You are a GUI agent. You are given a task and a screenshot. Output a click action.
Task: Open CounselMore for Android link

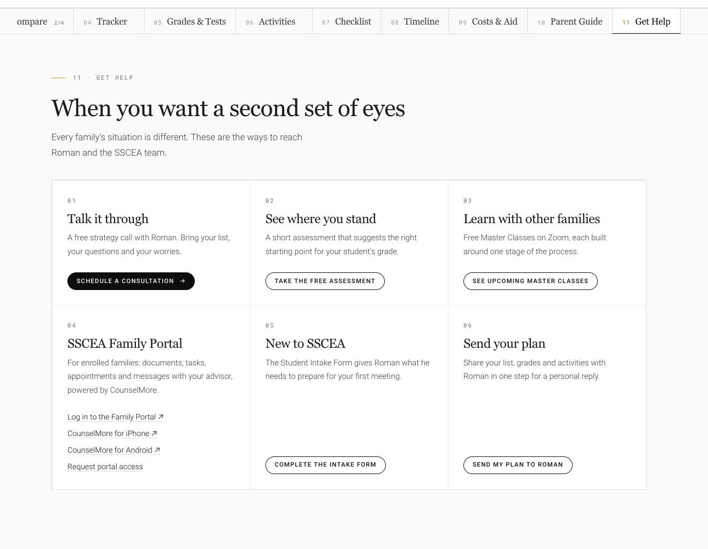(114, 450)
